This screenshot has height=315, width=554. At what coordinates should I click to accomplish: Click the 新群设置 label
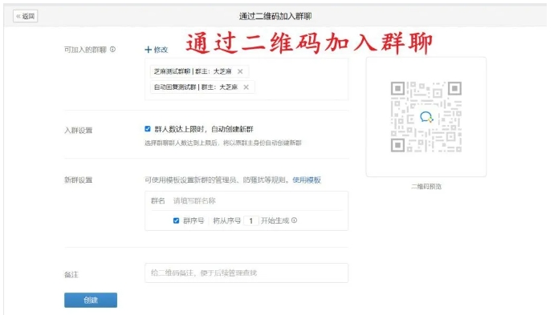tap(79, 180)
